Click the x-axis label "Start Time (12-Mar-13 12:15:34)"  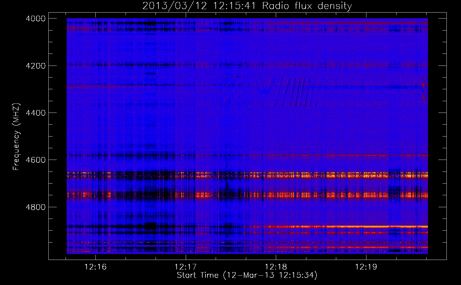tap(247, 275)
